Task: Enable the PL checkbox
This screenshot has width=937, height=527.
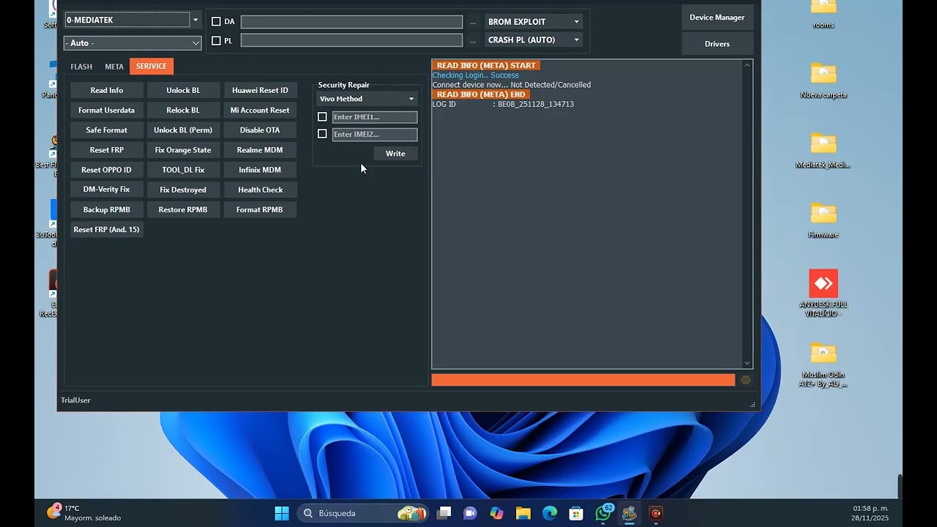Action: pyautogui.click(x=216, y=41)
